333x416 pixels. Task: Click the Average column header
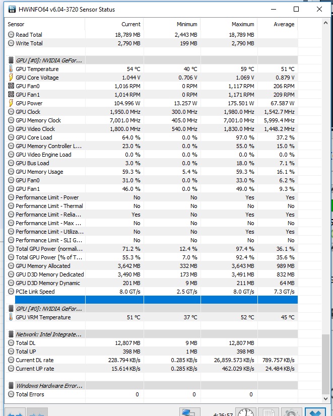[278, 24]
